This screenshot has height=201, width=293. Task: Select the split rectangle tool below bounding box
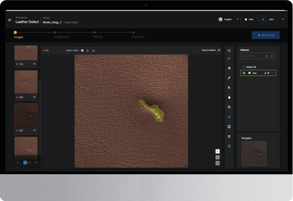coord(229,136)
